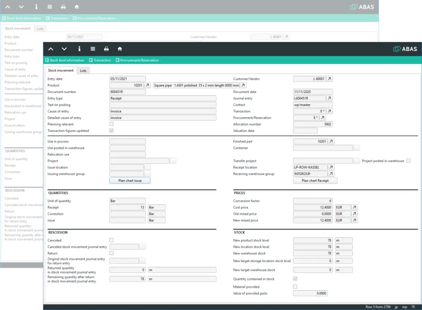Go home from front window toolbar
This screenshot has width=422, height=310.
pos(120,49)
